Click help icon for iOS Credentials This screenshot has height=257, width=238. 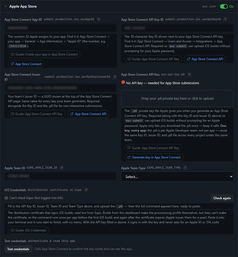tap(86, 190)
